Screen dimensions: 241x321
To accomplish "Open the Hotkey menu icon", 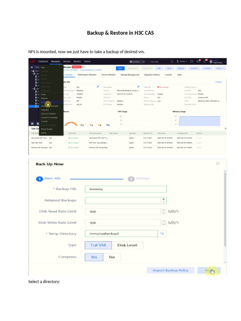I will (x=178, y=61).
